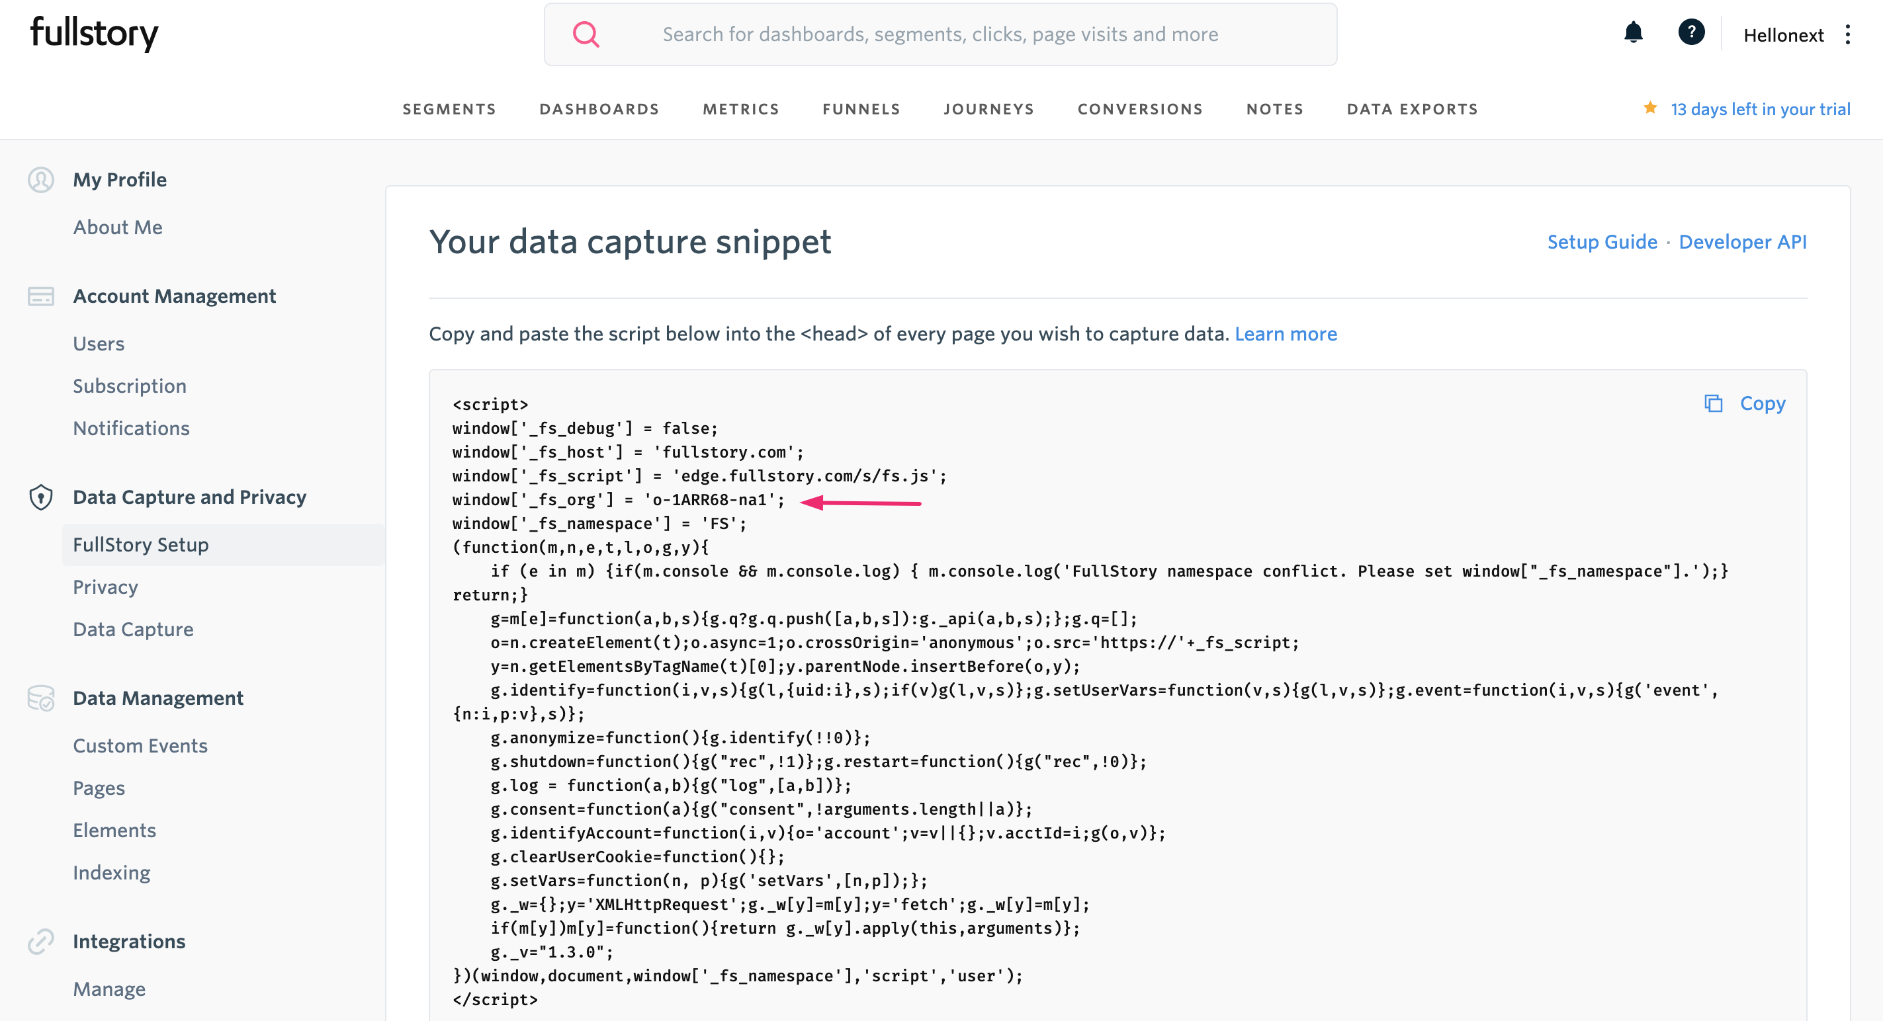
Task: Click the fullstory logo
Action: (93, 34)
